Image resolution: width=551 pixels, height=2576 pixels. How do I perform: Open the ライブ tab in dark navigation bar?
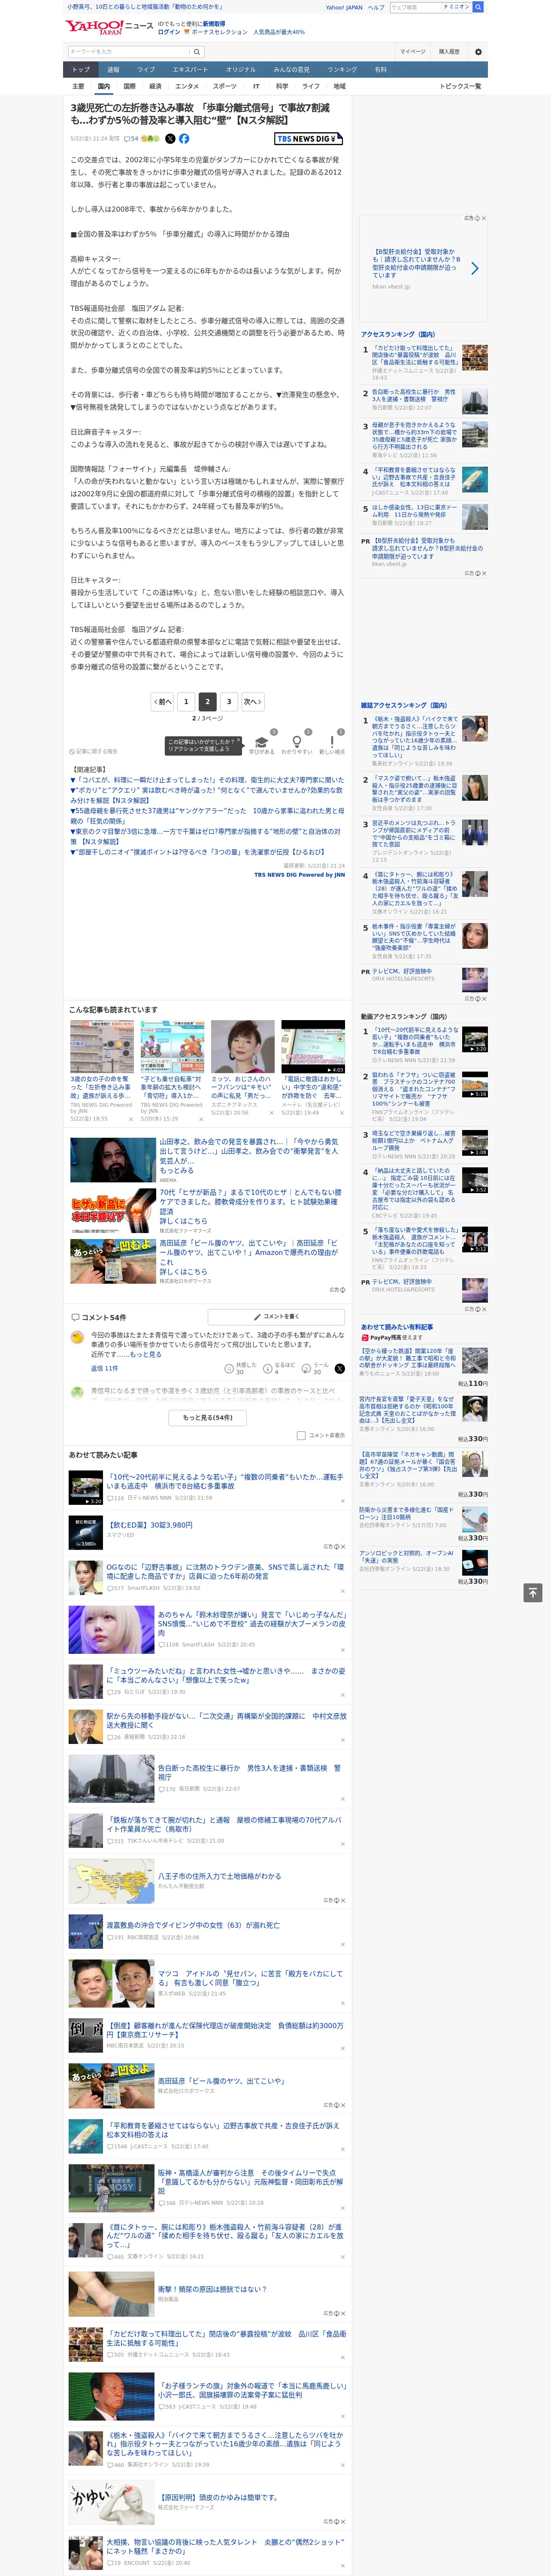[x=146, y=70]
